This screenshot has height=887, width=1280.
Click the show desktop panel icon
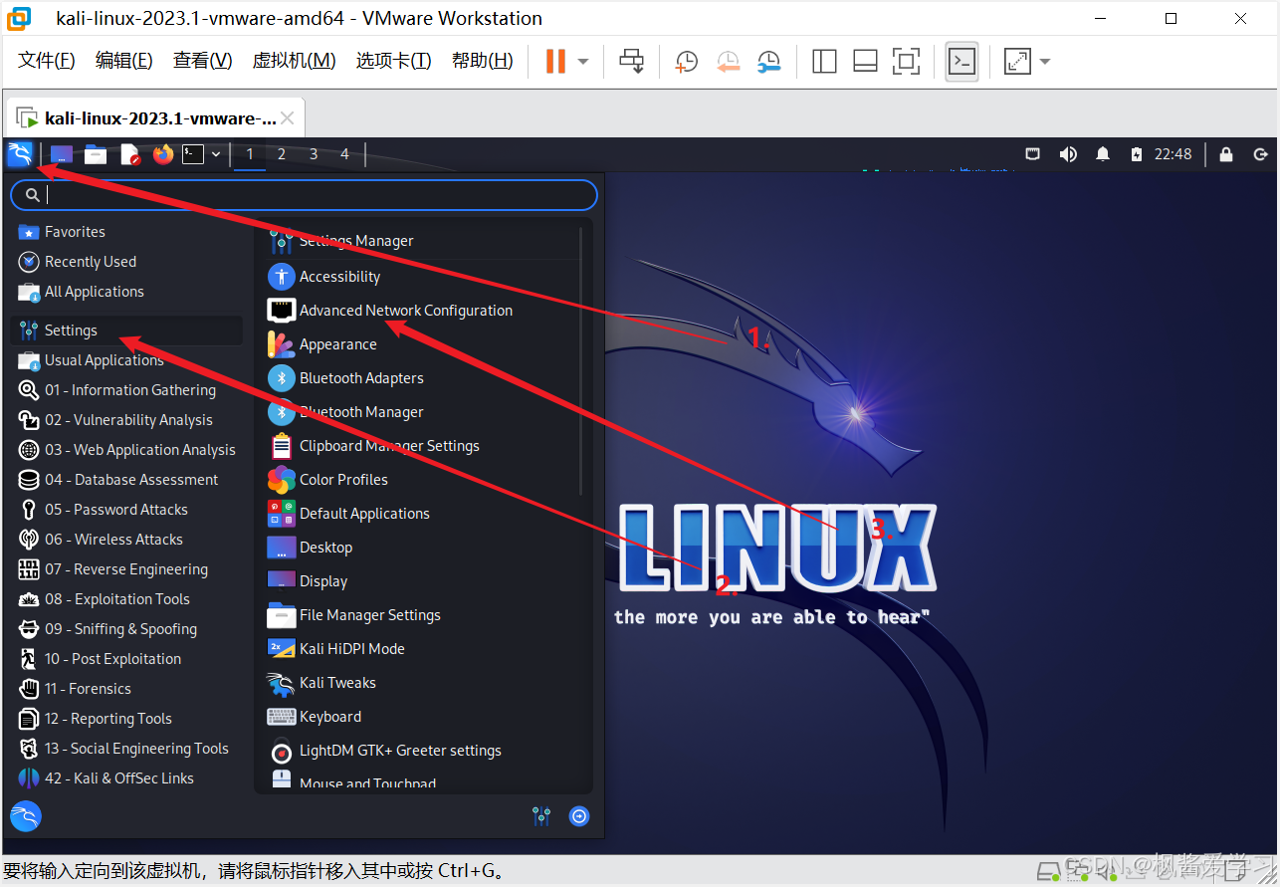point(62,154)
